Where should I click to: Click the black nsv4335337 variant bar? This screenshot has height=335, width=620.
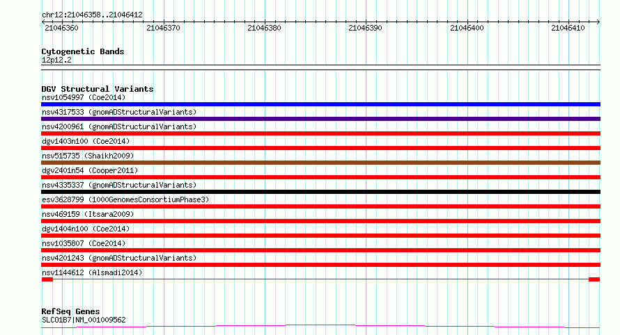pyautogui.click(x=320, y=192)
